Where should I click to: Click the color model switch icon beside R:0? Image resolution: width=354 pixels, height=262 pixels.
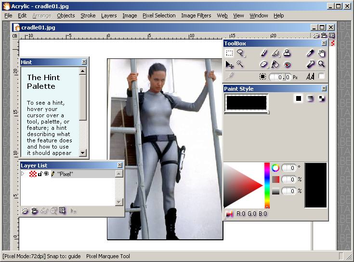[229, 214]
